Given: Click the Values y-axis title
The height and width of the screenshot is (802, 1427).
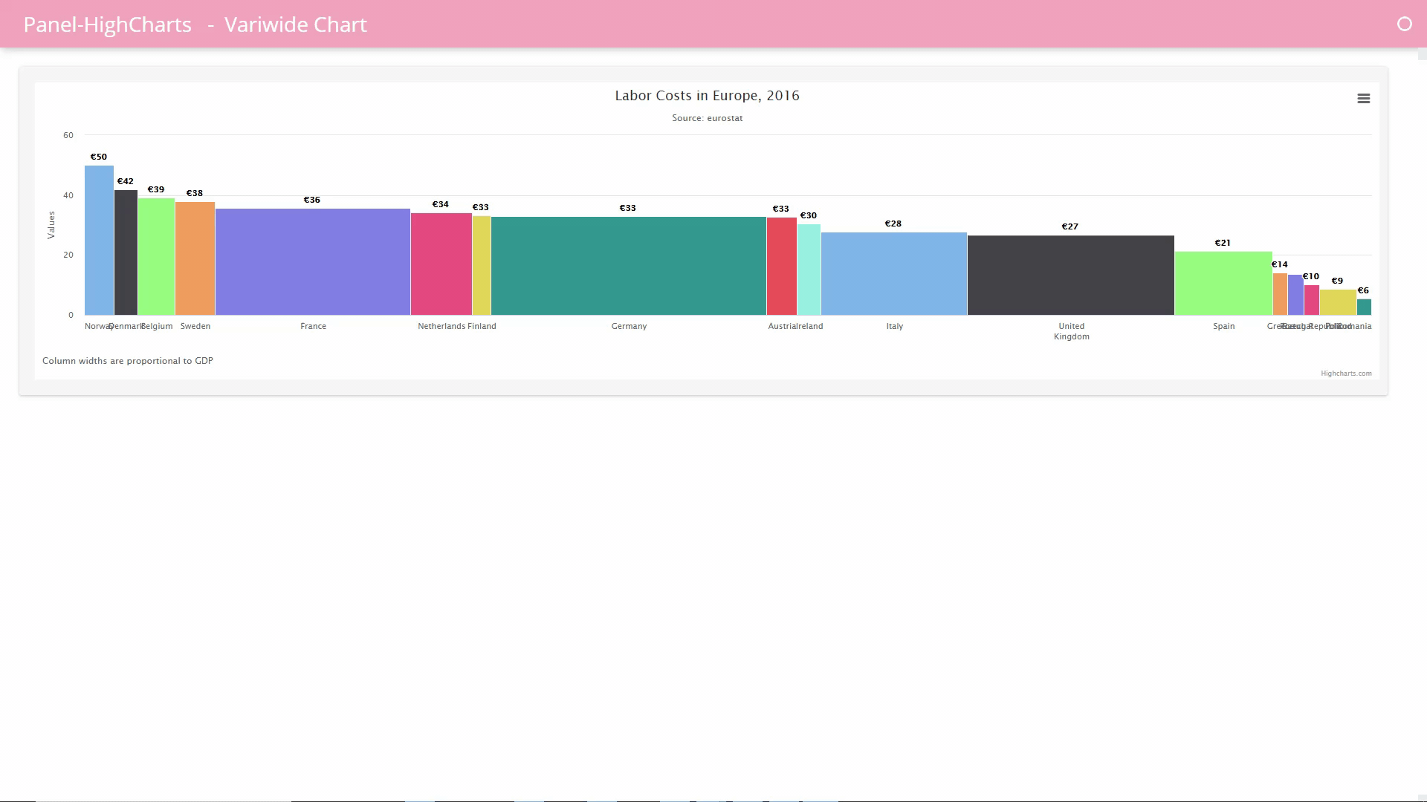Looking at the screenshot, I should [51, 224].
